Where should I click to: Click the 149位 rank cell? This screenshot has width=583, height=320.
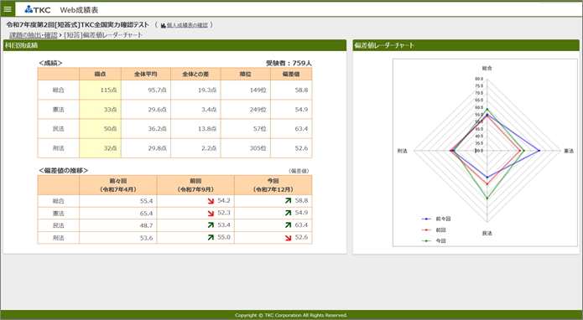[x=246, y=90]
